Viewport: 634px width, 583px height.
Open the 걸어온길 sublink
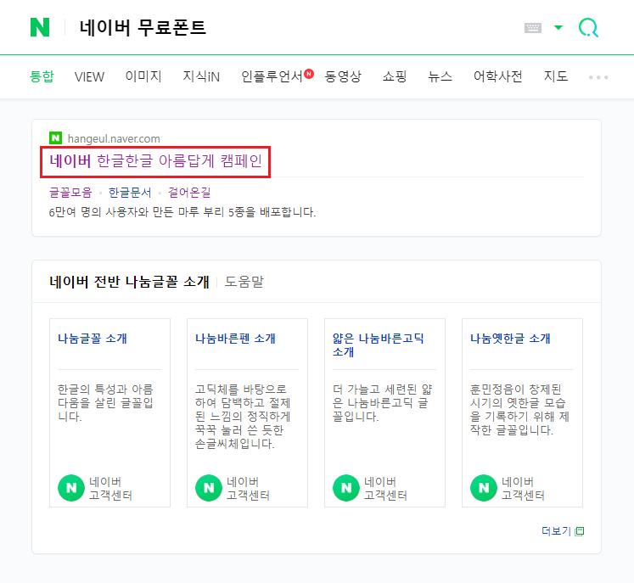tap(189, 192)
